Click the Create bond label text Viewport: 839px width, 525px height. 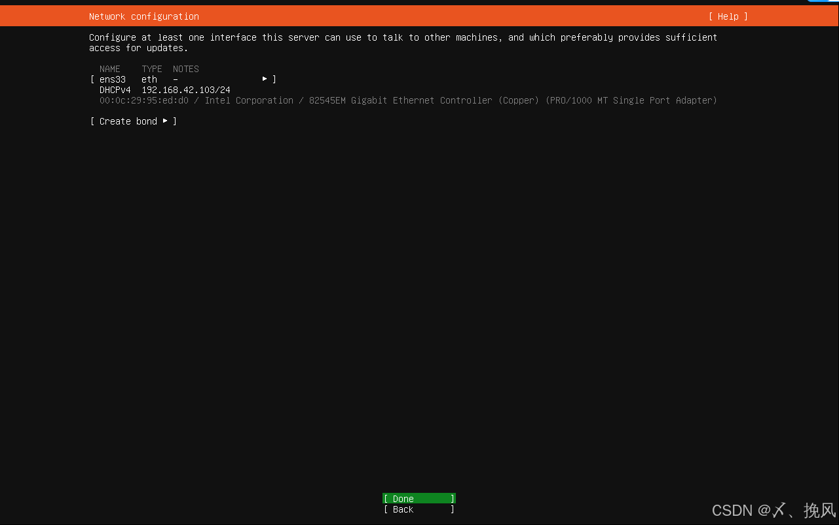[x=128, y=121]
